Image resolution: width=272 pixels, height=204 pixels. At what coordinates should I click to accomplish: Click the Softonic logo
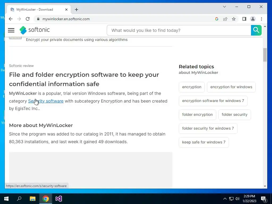(35, 30)
